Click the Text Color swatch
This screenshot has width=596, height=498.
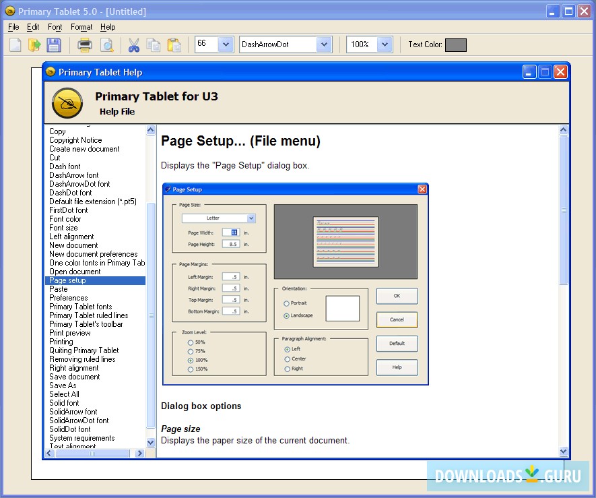tap(455, 44)
